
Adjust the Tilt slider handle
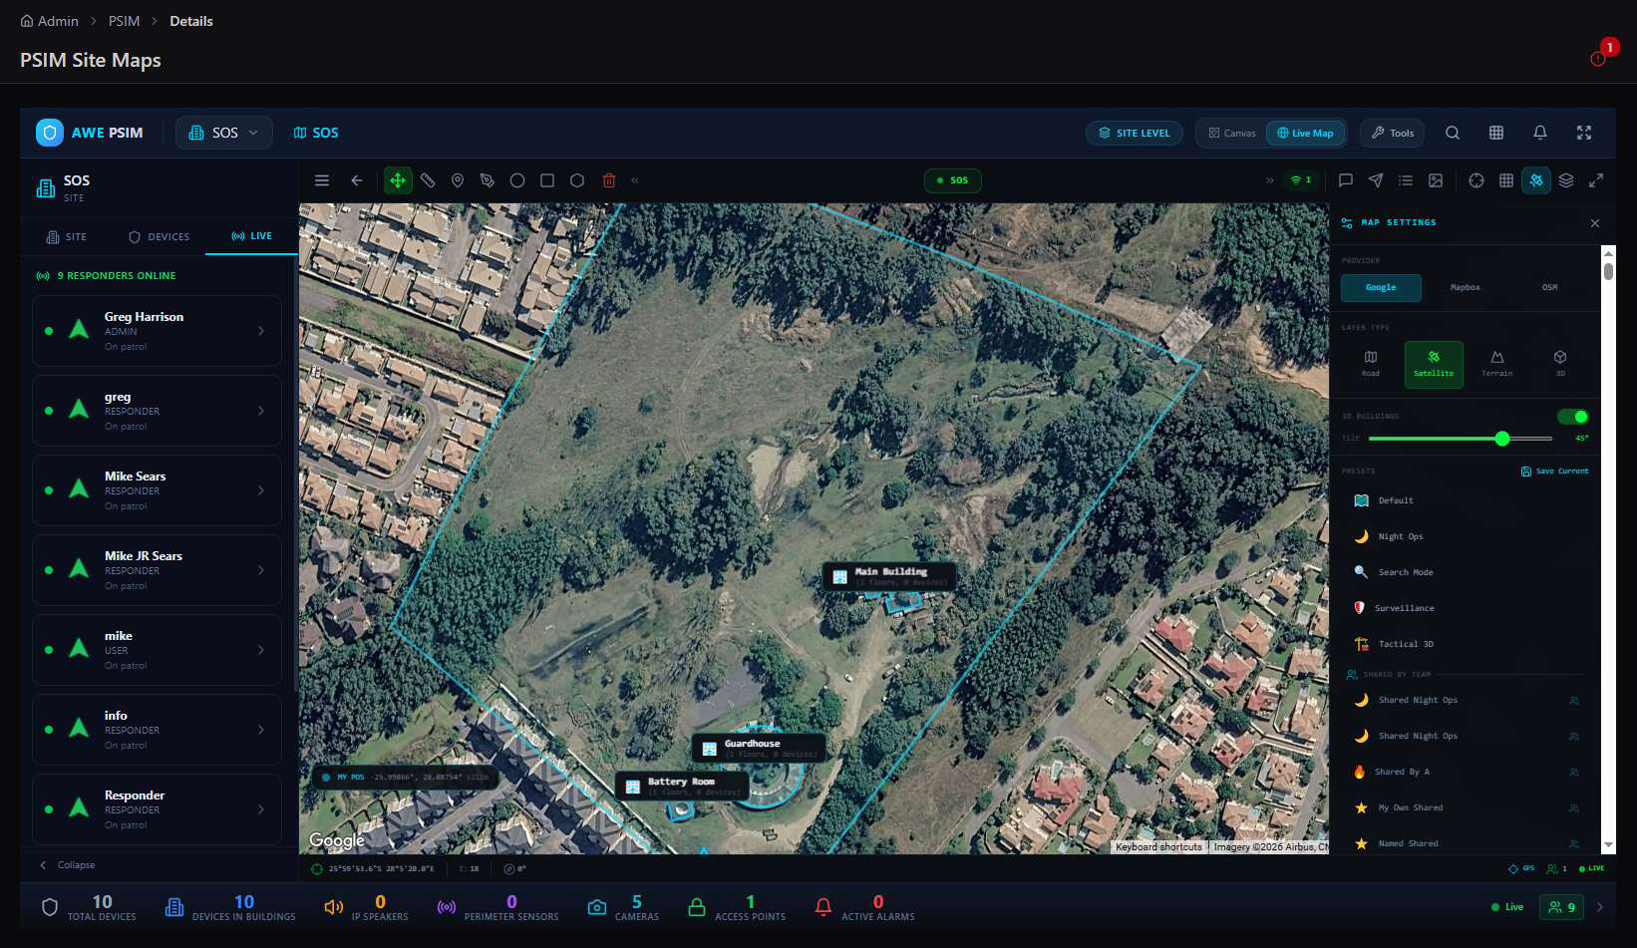(1502, 439)
